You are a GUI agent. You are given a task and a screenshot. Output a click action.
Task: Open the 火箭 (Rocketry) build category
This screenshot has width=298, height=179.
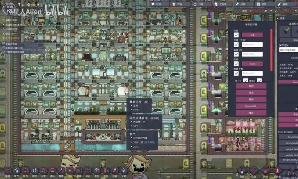tap(124, 171)
